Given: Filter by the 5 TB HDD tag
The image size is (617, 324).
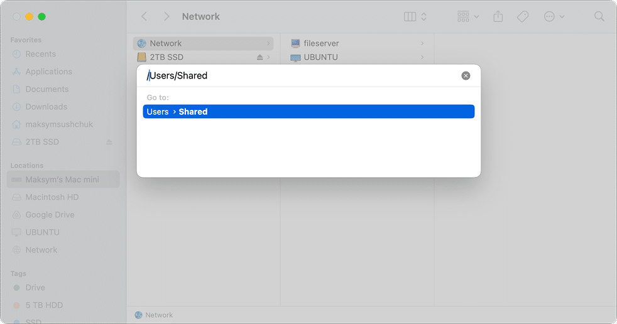Looking at the screenshot, I should click(44, 305).
